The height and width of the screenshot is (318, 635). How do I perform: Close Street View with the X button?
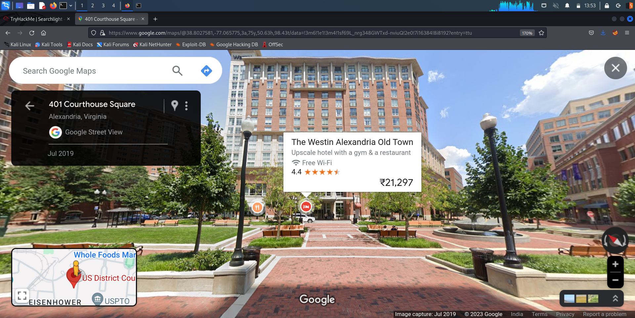[x=615, y=68]
